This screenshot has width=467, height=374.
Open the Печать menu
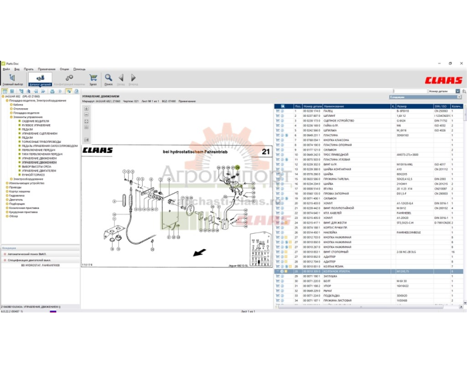point(29,69)
